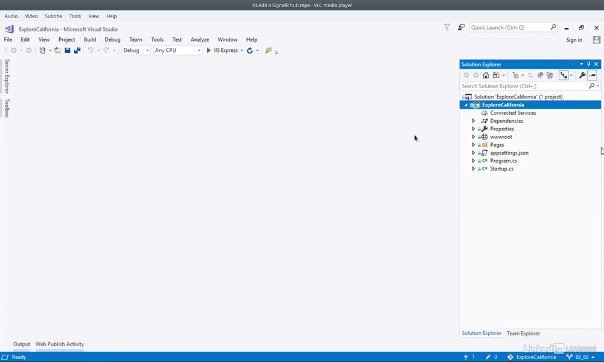Open the Project menu in Visual Studio
604x362 pixels.
tap(66, 39)
